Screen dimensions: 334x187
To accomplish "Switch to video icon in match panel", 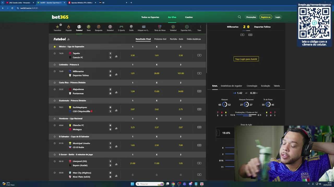I will [242, 35].
